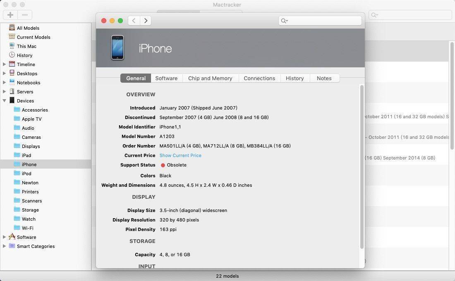Viewport: 455px width, 281px height.
Task: Select the General tab
Action: (x=136, y=78)
